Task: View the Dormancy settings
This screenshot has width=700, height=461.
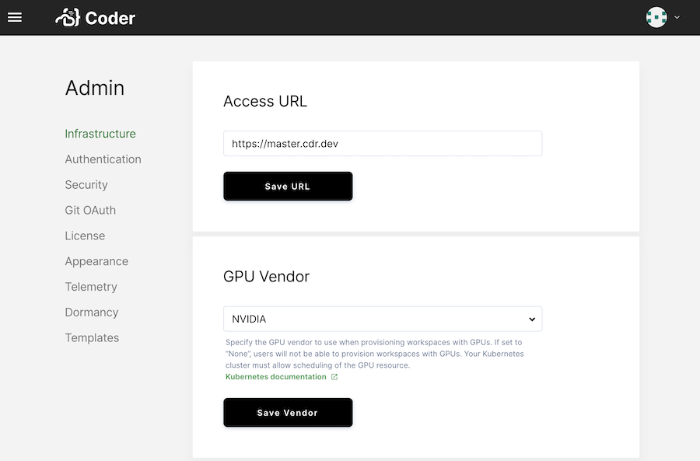Action: [x=91, y=313]
